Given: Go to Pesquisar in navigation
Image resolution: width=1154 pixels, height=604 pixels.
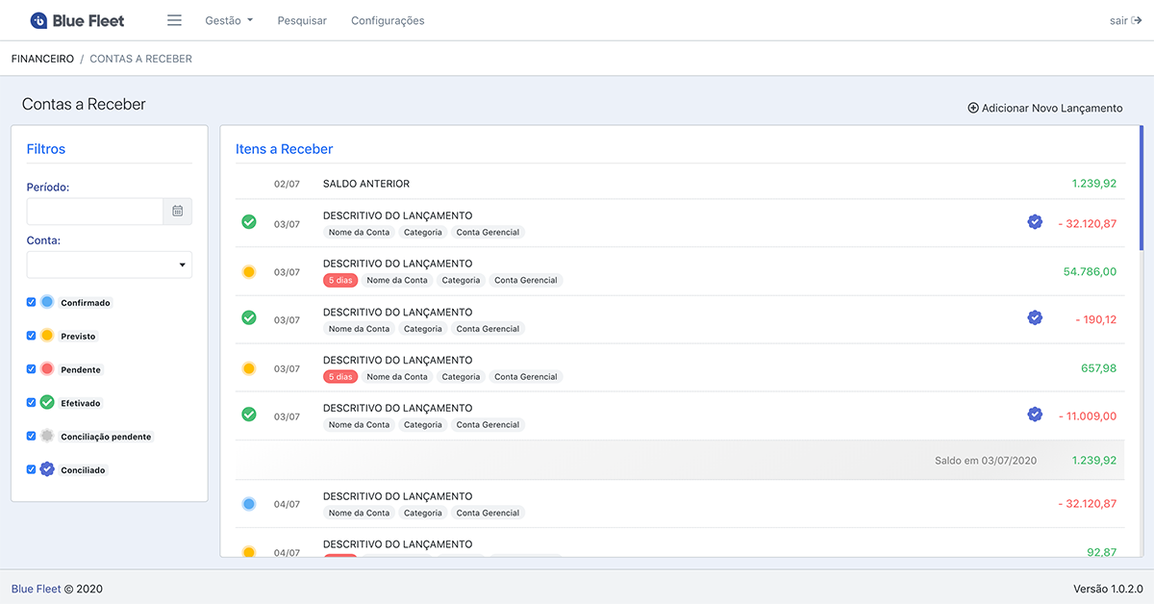Looking at the screenshot, I should (x=302, y=20).
